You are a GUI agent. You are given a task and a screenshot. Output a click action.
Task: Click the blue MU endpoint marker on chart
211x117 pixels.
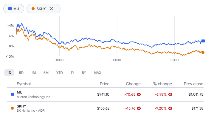click(203, 41)
